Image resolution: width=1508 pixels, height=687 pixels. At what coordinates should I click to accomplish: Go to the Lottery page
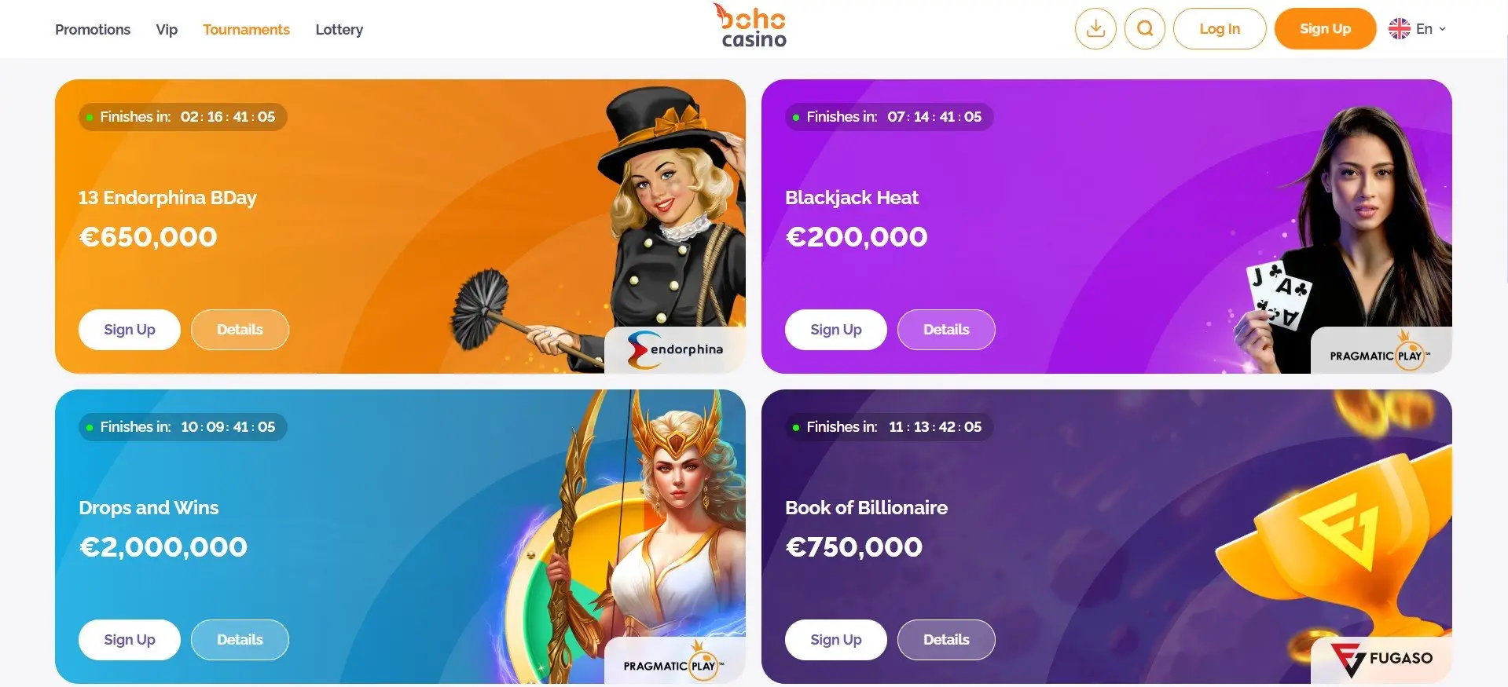point(339,30)
